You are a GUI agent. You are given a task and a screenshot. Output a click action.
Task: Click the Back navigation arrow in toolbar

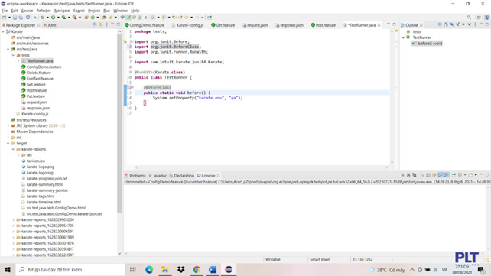pyautogui.click(x=187, y=18)
